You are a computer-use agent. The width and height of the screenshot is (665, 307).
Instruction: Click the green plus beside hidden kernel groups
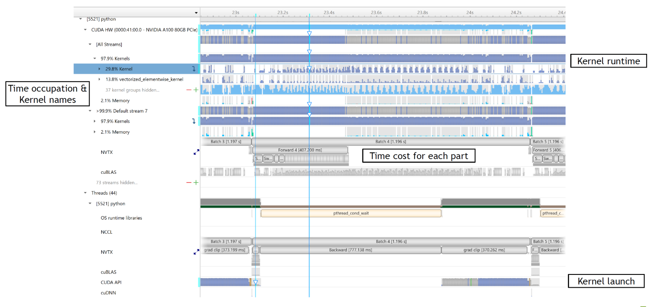196,90
